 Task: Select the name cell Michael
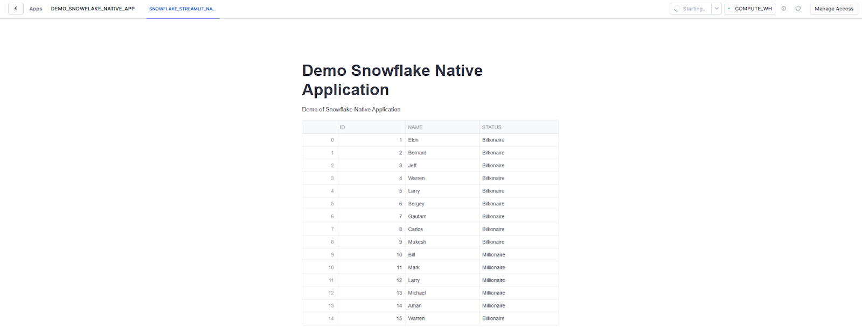click(x=442, y=293)
